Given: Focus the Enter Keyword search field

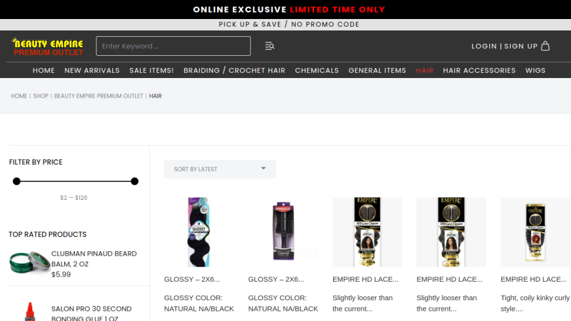Looking at the screenshot, I should pos(173,46).
